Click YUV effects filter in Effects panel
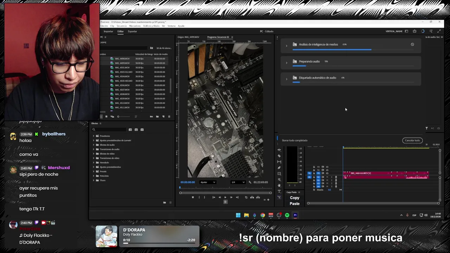450x253 pixels. (142, 130)
